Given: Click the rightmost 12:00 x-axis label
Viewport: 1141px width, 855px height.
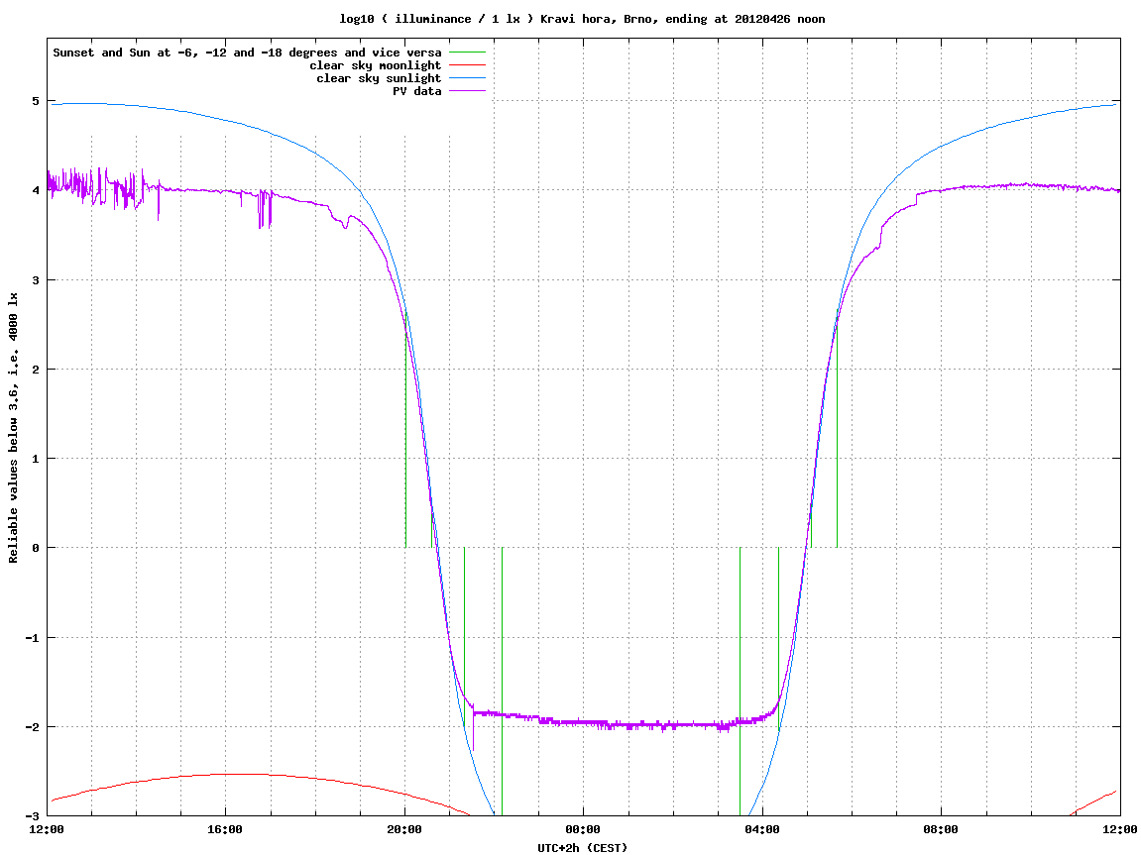Looking at the screenshot, I should point(1120,829).
